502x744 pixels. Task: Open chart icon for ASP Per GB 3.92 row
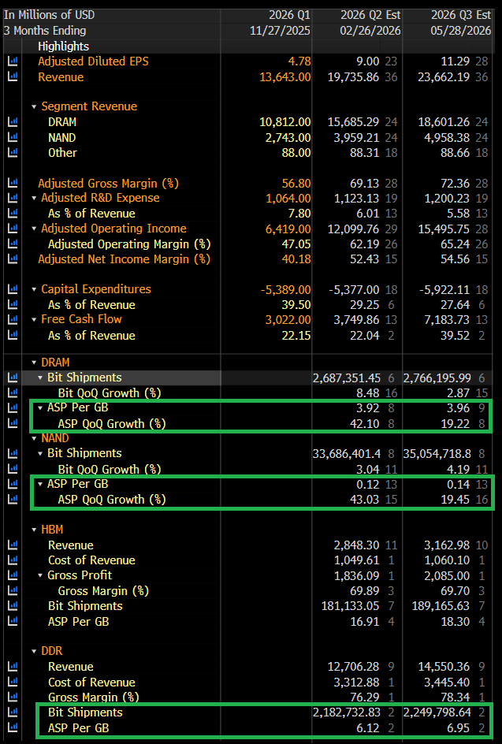pos(13,407)
